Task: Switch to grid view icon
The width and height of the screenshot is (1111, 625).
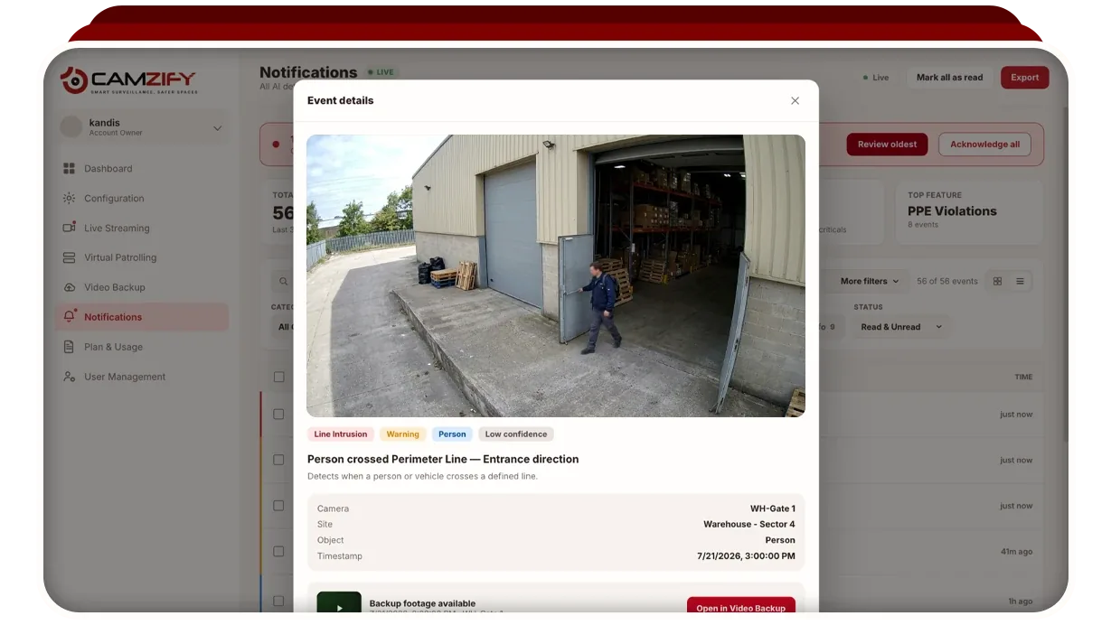Action: pos(997,281)
